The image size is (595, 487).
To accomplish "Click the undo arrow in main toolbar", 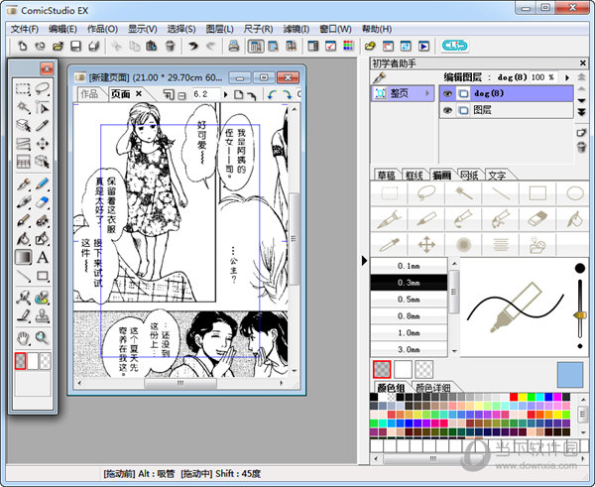I will tap(193, 47).
